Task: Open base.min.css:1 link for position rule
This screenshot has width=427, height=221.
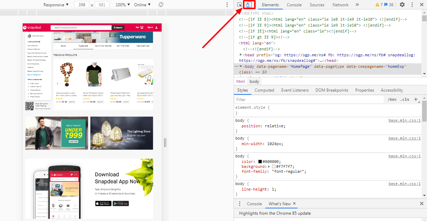Action: click(x=405, y=121)
